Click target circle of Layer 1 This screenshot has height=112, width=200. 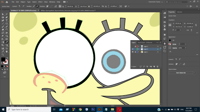158,52
